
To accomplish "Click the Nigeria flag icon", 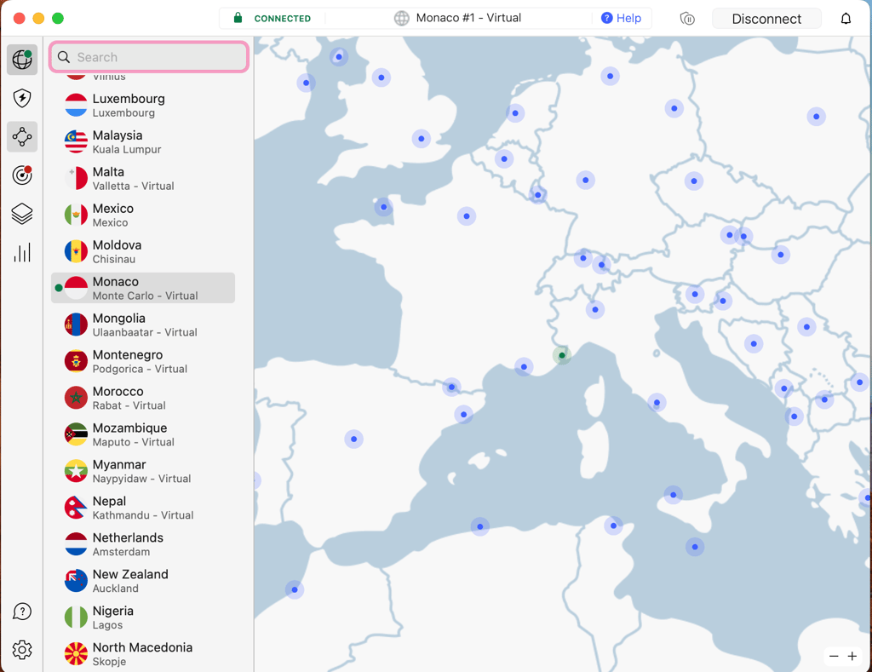I will point(76,617).
